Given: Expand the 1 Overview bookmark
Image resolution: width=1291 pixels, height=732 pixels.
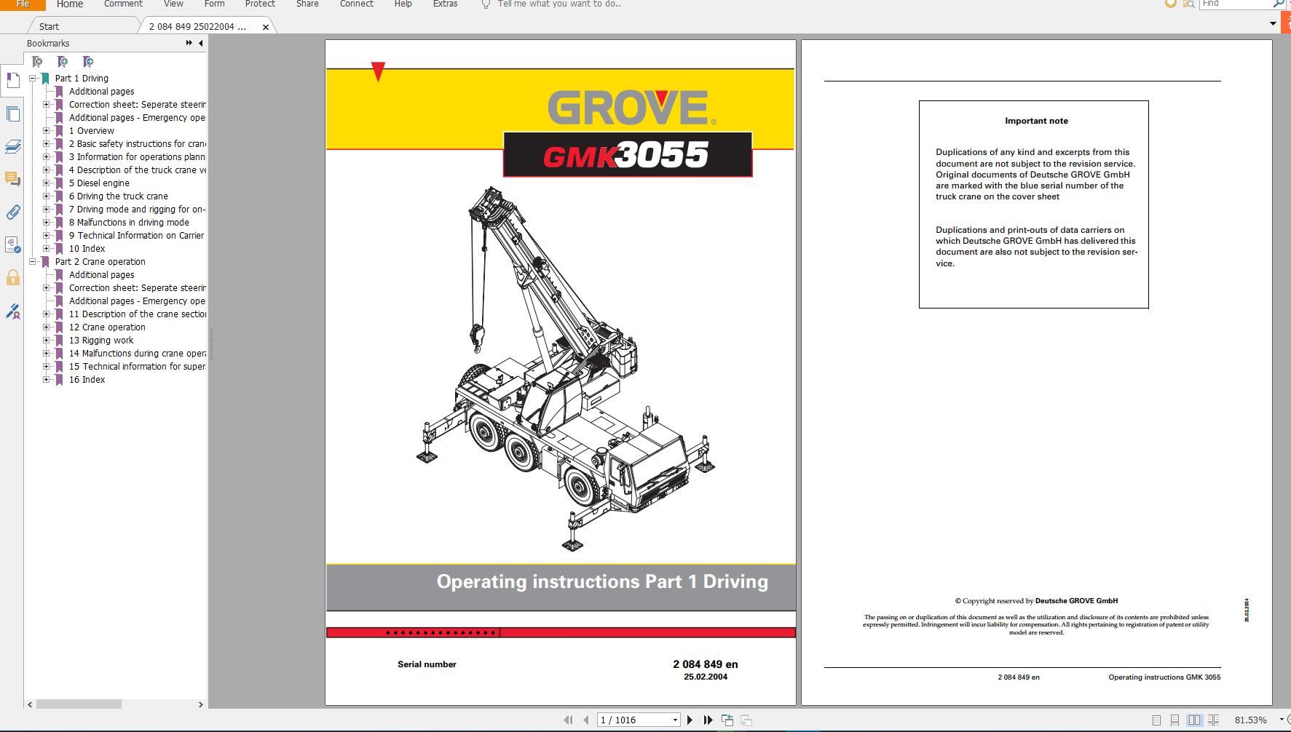Looking at the screenshot, I should click(46, 130).
